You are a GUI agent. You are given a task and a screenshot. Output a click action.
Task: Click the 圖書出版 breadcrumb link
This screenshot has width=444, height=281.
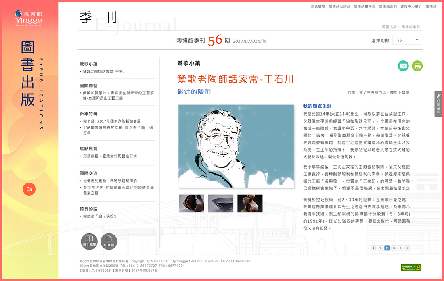(x=389, y=27)
